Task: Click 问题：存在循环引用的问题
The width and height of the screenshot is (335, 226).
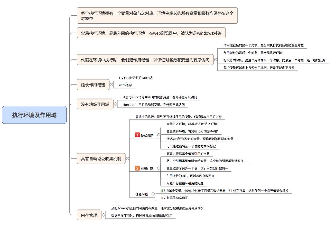Action: pos(185,183)
